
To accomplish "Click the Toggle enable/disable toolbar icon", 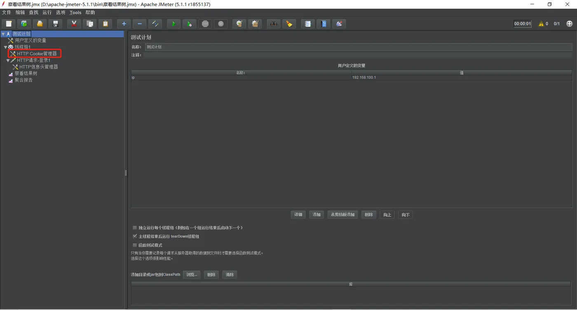I will point(155,24).
